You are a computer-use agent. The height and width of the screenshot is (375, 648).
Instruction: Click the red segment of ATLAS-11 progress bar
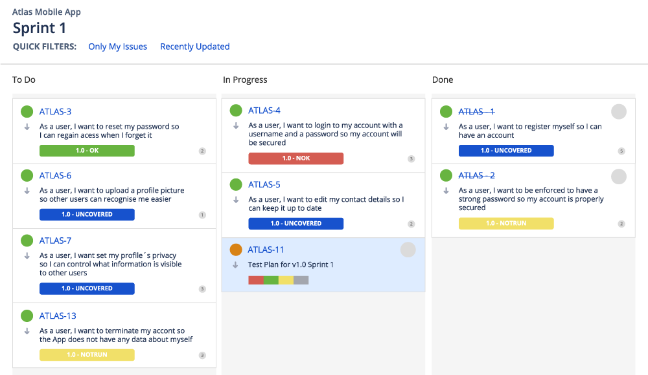255,280
